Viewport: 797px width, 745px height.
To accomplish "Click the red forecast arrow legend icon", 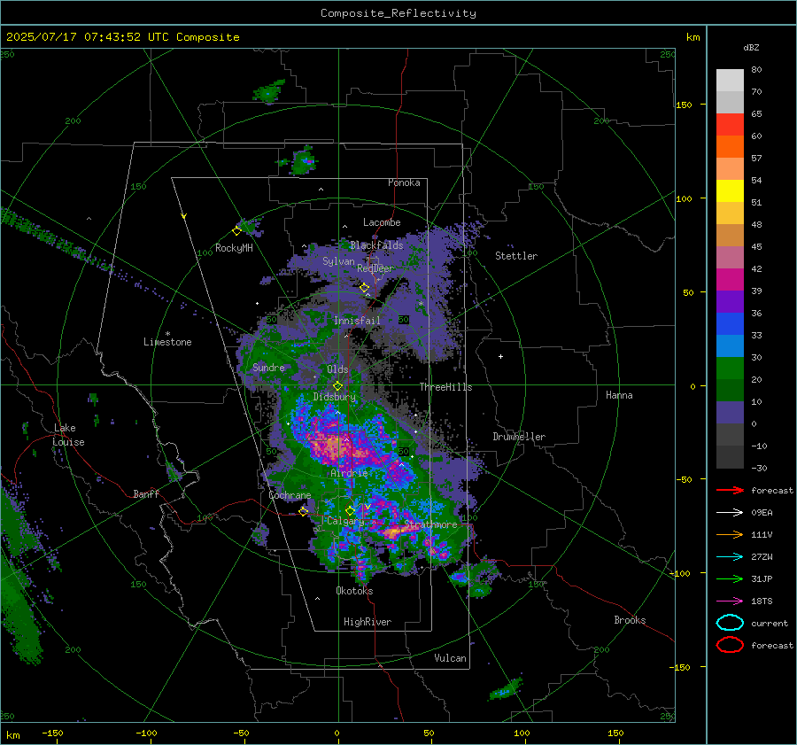I will pyautogui.click(x=730, y=490).
